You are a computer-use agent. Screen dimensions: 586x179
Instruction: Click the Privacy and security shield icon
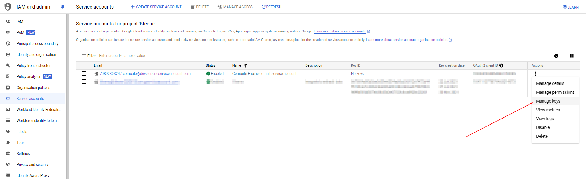pos(8,165)
